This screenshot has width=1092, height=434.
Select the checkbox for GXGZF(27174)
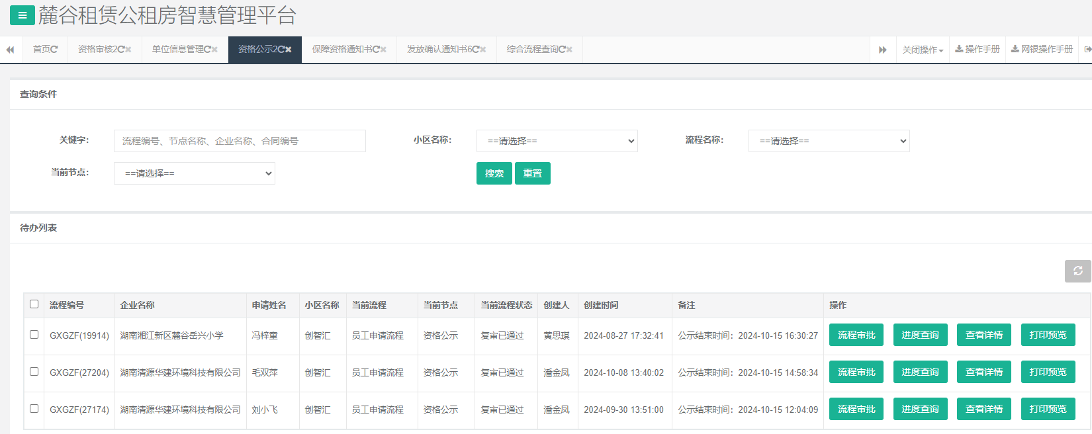34,409
